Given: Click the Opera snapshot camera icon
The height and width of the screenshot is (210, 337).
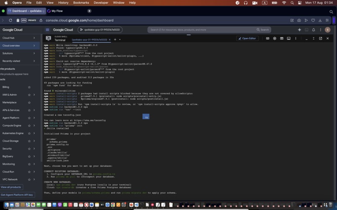Looking at the screenshot, I should pos(299,20).
